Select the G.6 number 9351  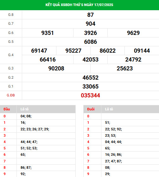click(x=48, y=33)
